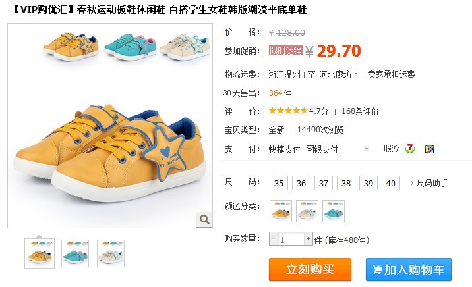Decrease quantity with the minus button
472x287 pixels.
point(274,239)
